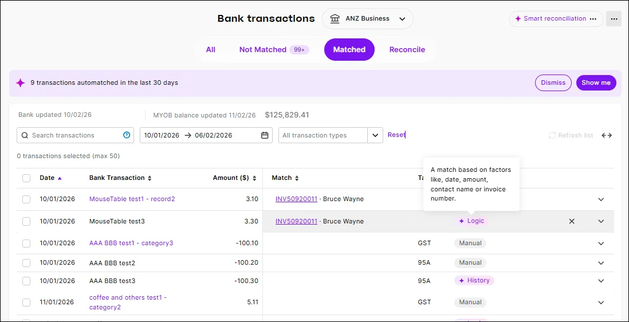Click the expand columns arrows icon

point(607,135)
